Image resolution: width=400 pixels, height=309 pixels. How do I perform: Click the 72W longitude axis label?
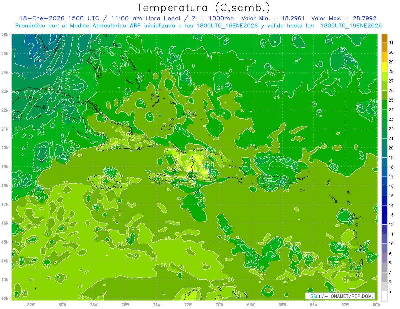[x=188, y=304]
